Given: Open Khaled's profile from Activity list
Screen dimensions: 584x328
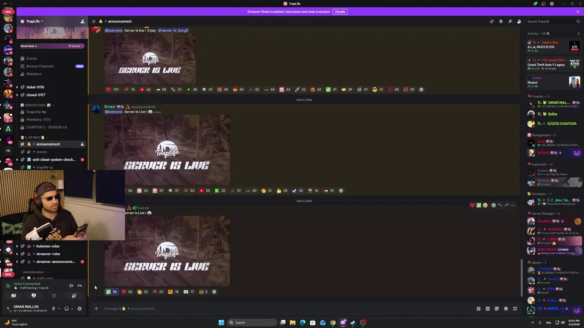Looking at the screenshot, I should point(554,82).
